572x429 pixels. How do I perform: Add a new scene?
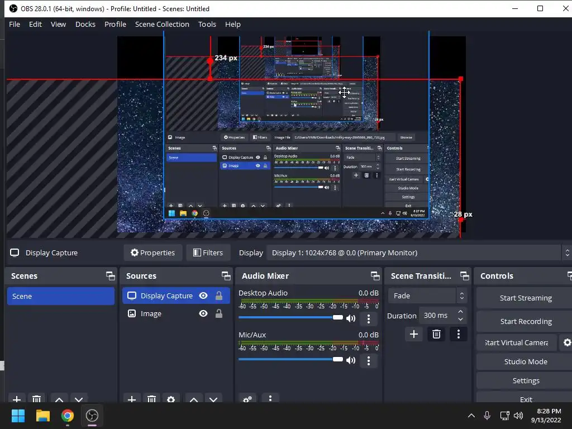pos(17,399)
